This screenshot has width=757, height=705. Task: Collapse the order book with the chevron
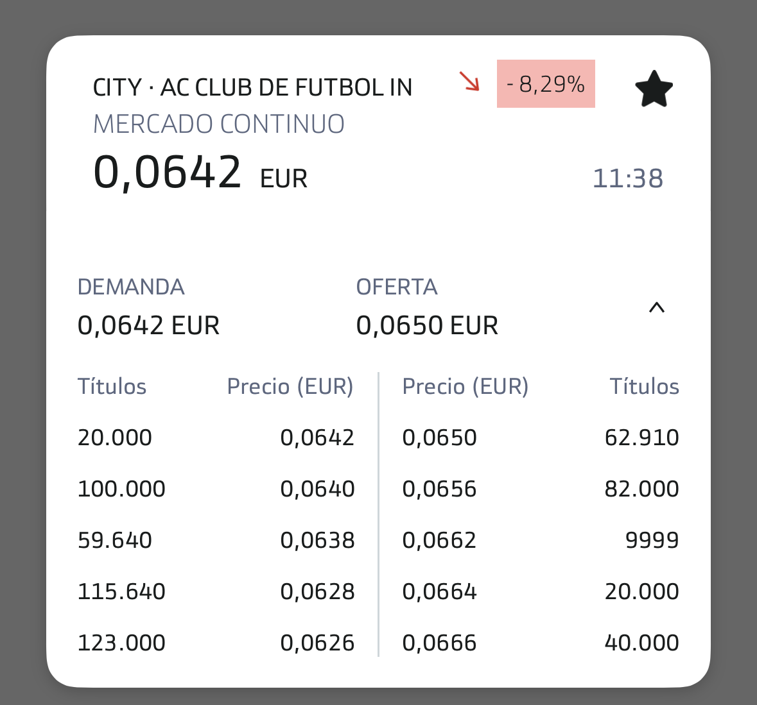click(x=657, y=308)
